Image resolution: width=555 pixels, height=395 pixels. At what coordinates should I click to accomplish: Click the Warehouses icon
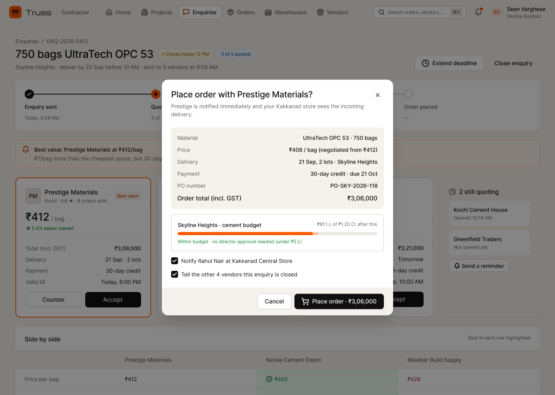(x=268, y=12)
